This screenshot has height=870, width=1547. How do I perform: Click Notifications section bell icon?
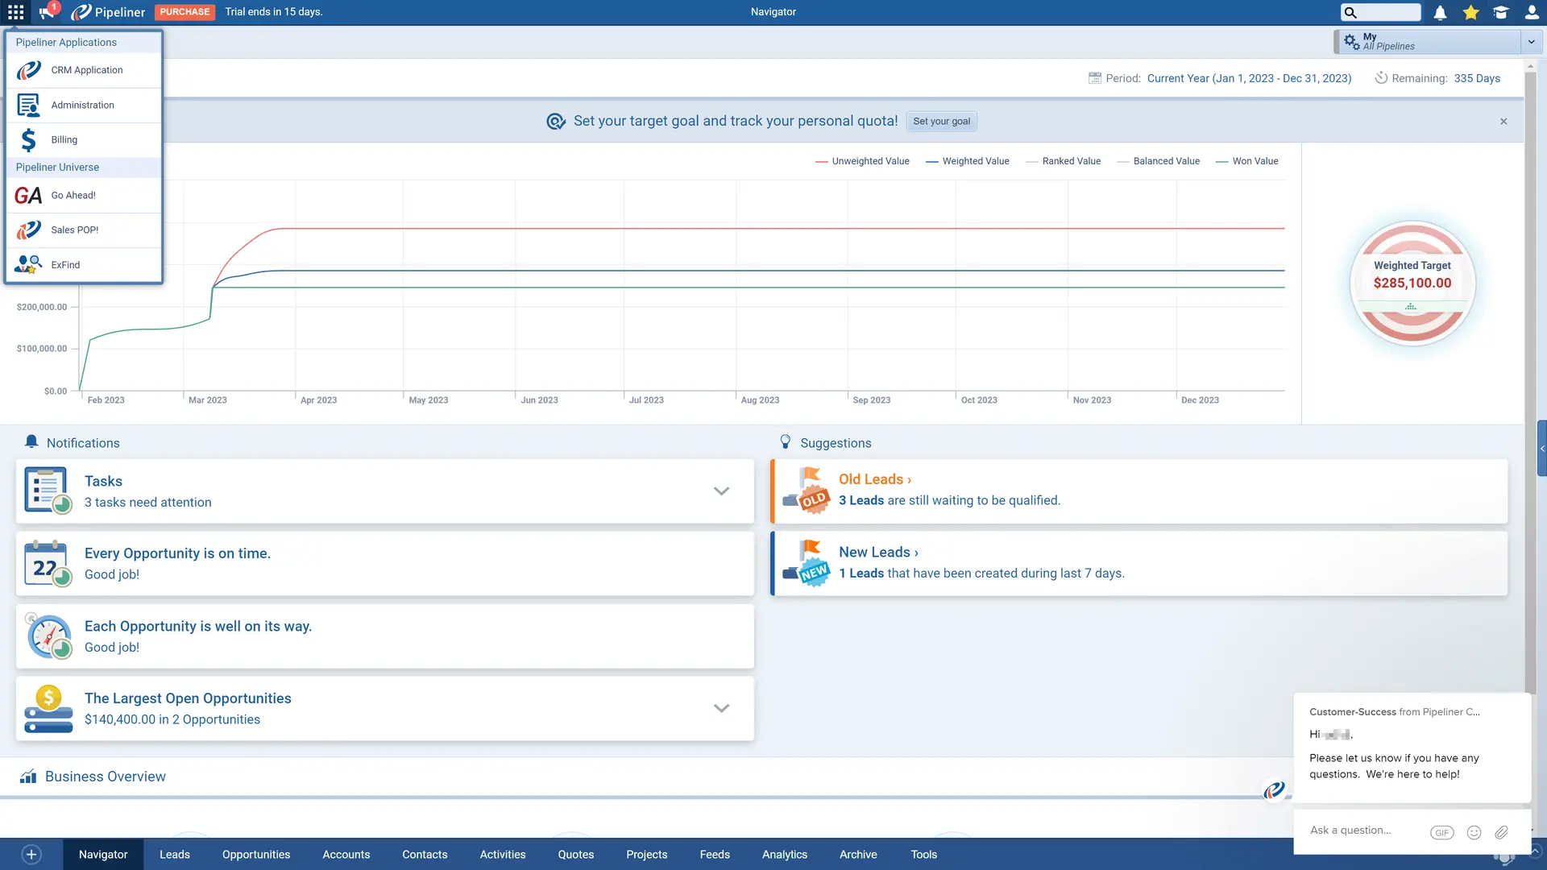pos(31,442)
